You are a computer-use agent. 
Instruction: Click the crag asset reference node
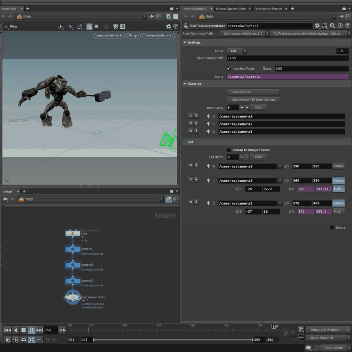click(x=73, y=233)
